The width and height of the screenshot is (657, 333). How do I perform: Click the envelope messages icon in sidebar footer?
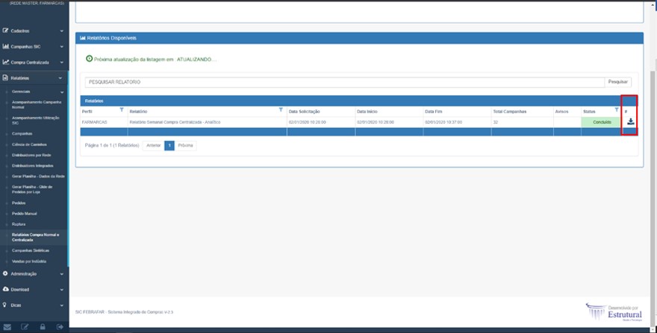click(x=6, y=326)
